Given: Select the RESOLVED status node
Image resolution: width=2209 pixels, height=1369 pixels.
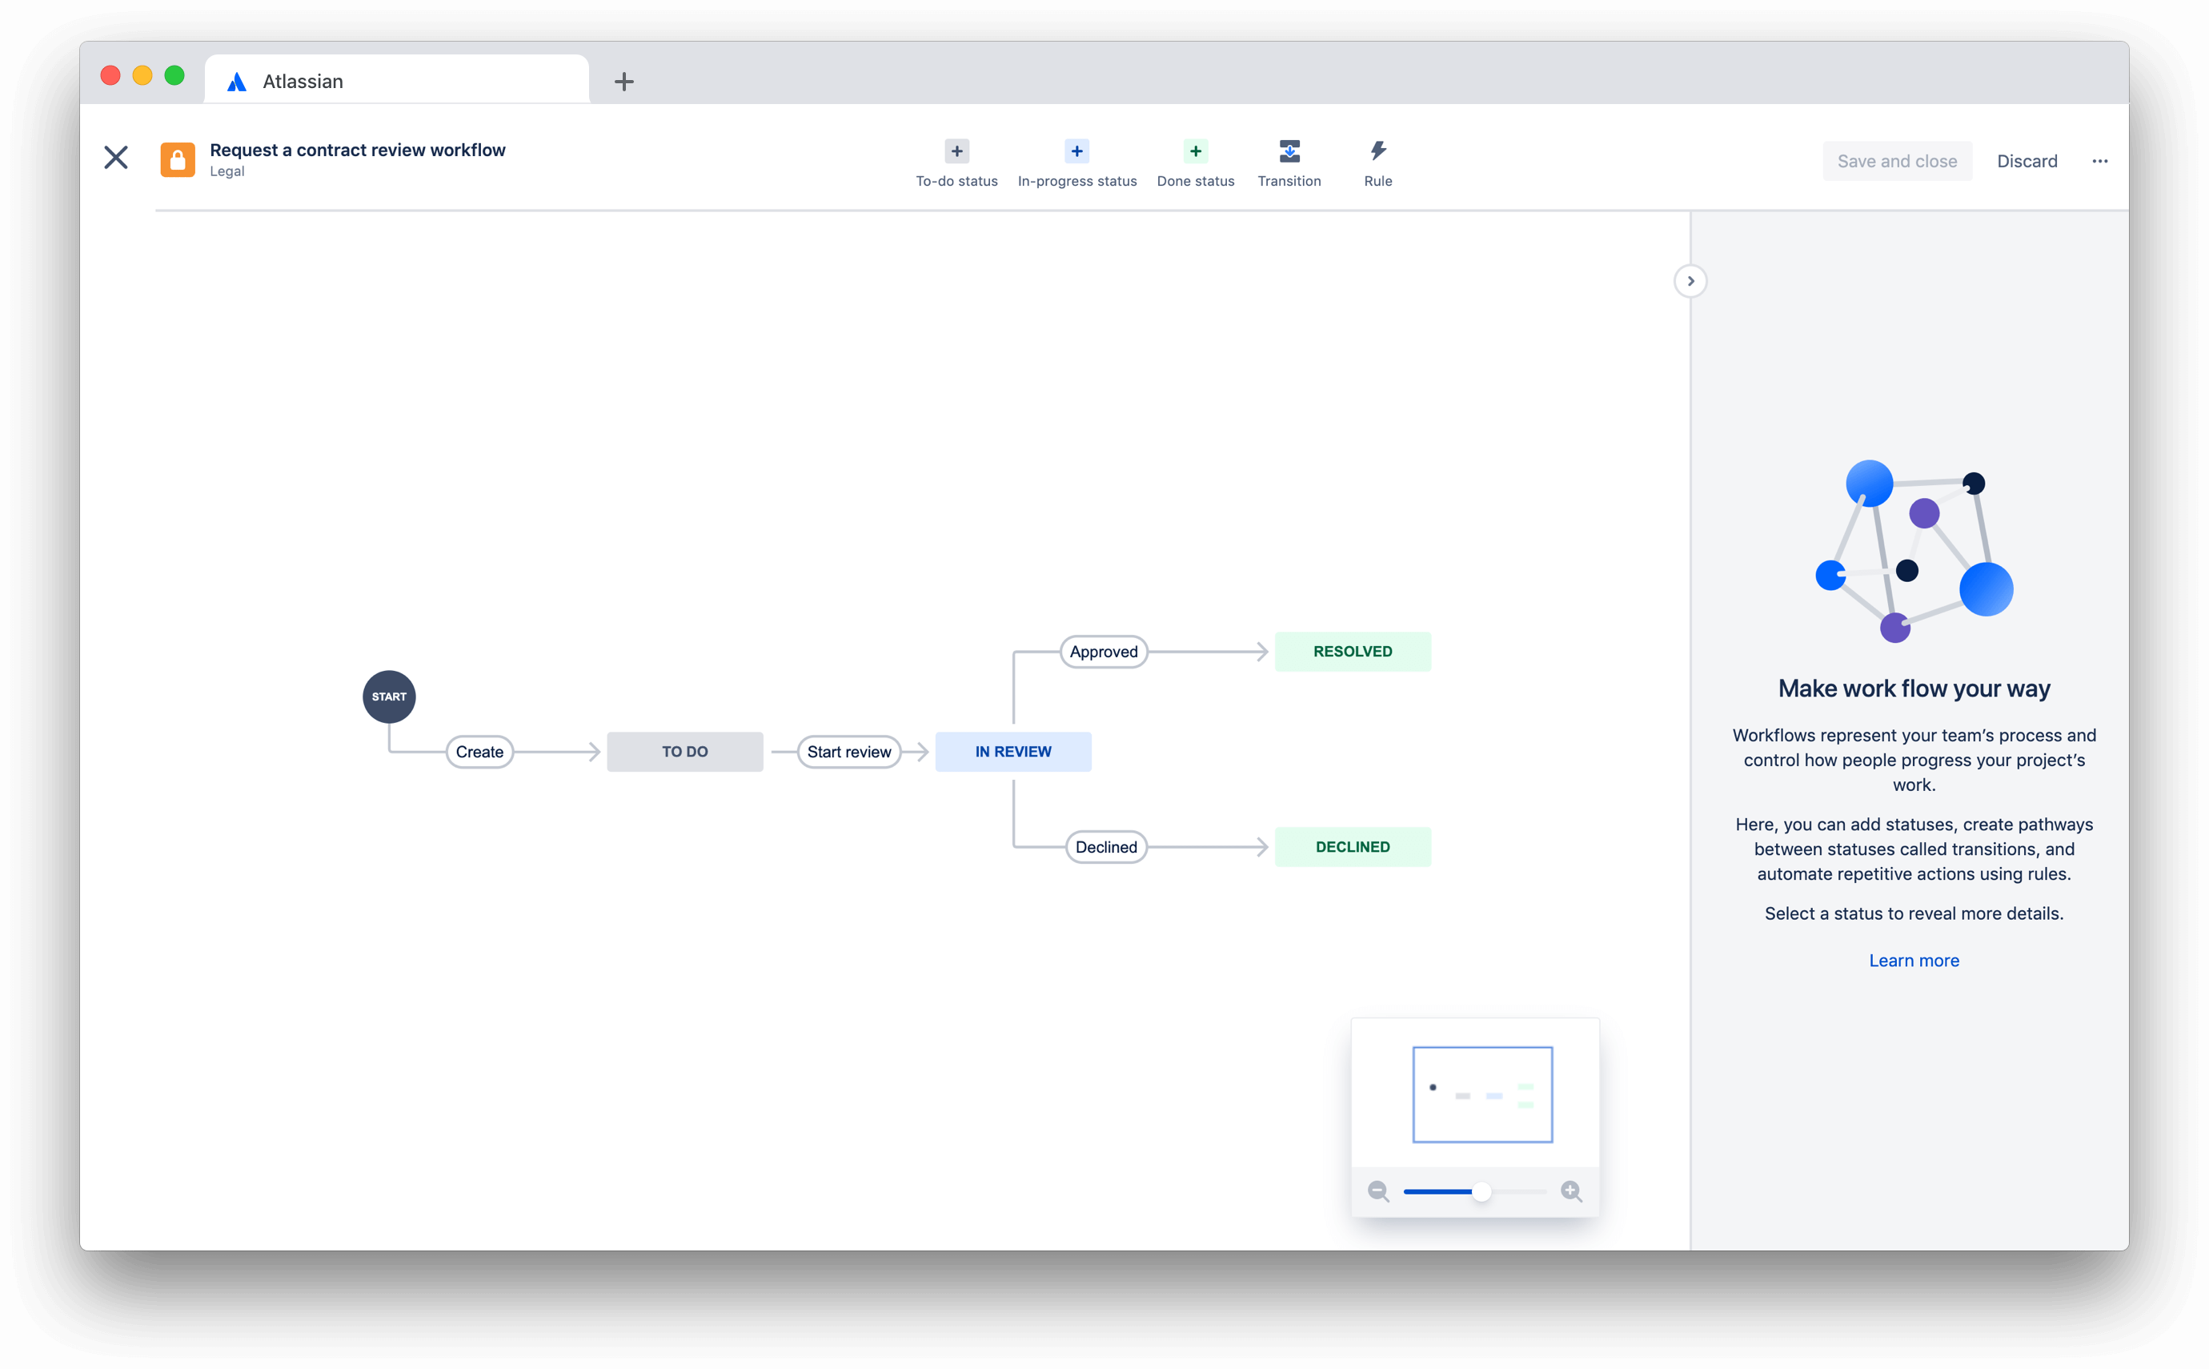Looking at the screenshot, I should (x=1352, y=650).
